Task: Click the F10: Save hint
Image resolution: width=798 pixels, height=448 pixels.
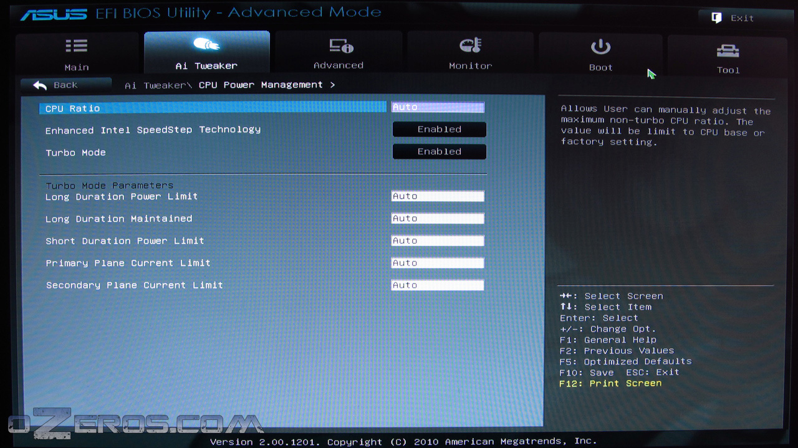Action: [587, 373]
